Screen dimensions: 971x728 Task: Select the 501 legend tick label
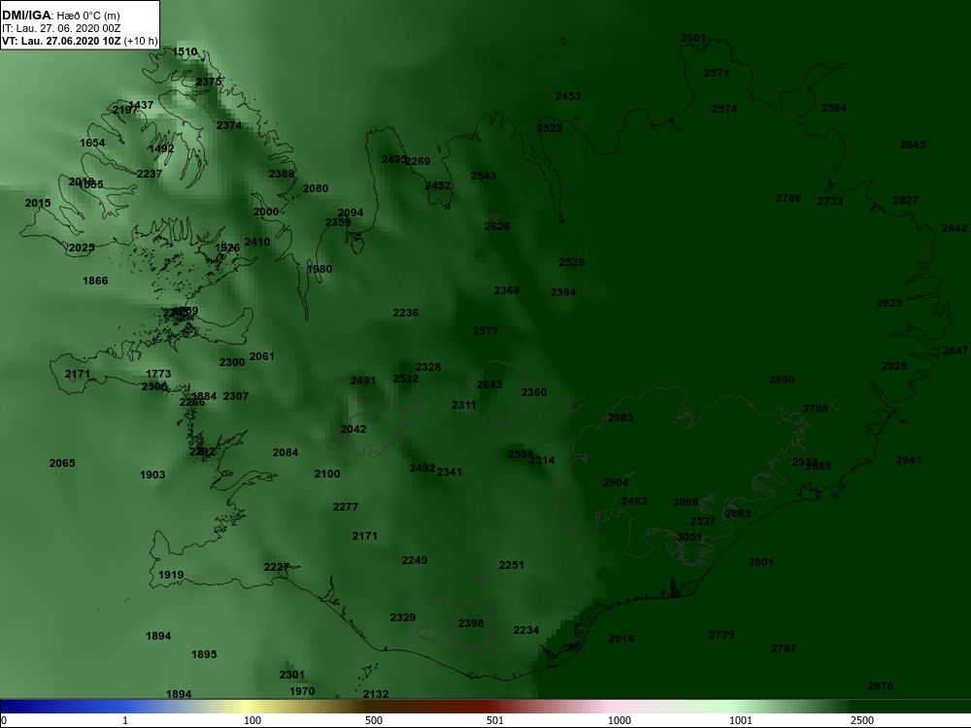[x=495, y=720]
